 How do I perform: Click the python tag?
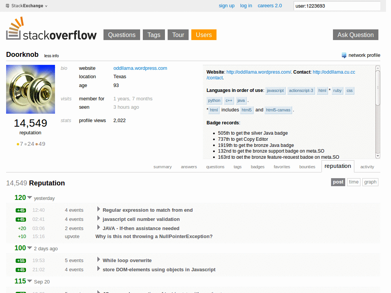coord(214,101)
